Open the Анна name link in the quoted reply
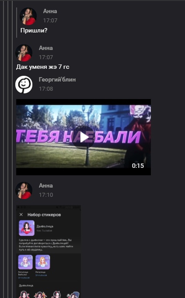185x298 pixels. click(x=50, y=11)
